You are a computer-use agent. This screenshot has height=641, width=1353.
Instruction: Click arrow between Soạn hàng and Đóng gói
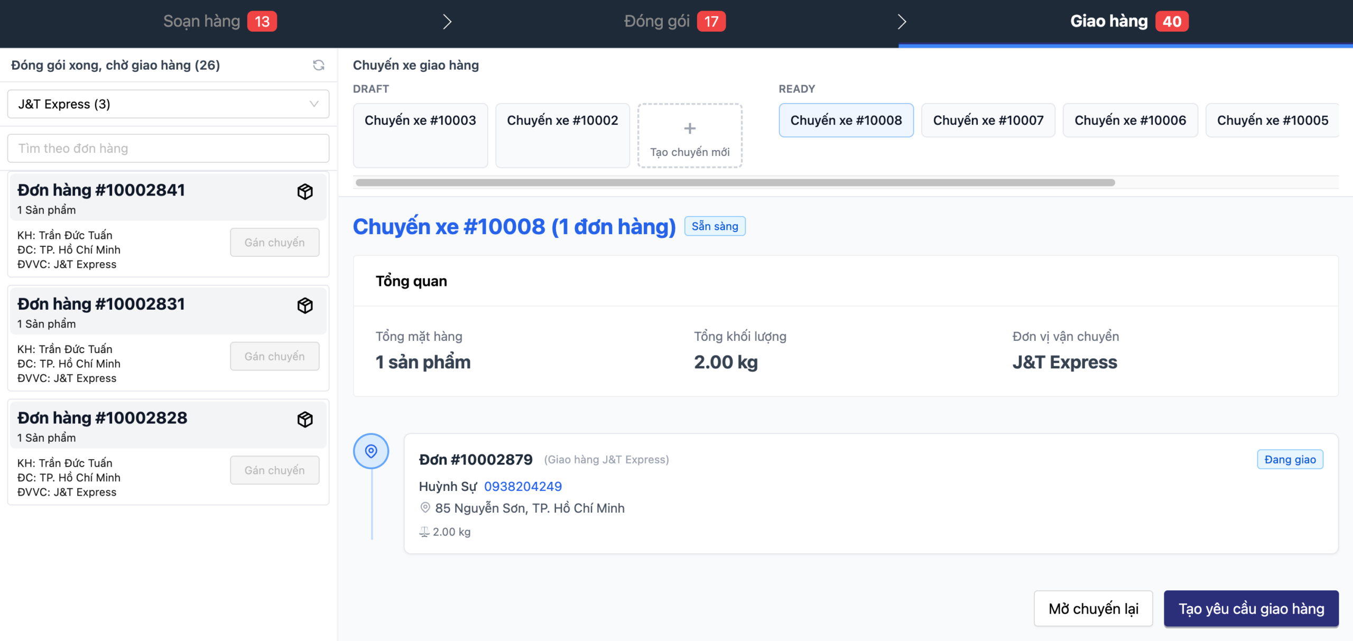coord(447,22)
